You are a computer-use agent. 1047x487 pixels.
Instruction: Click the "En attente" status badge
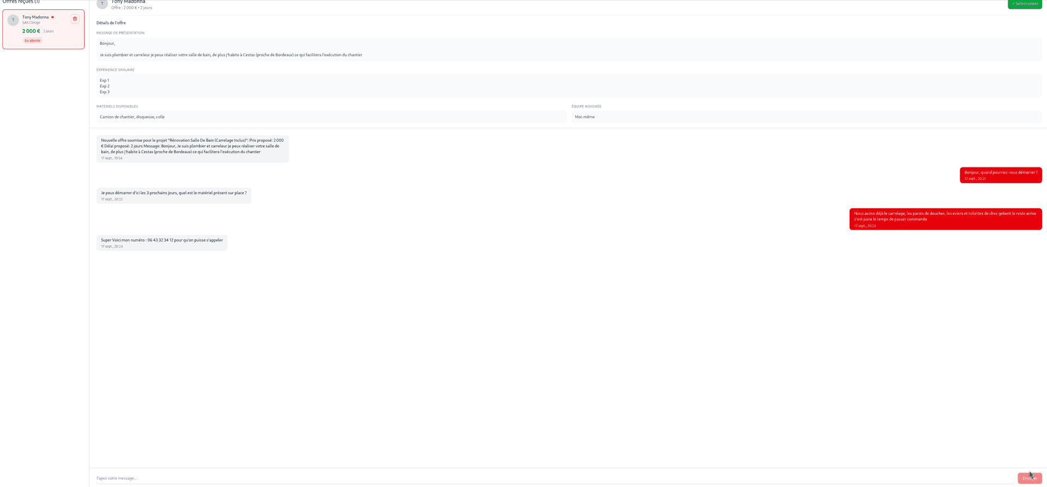coord(32,40)
